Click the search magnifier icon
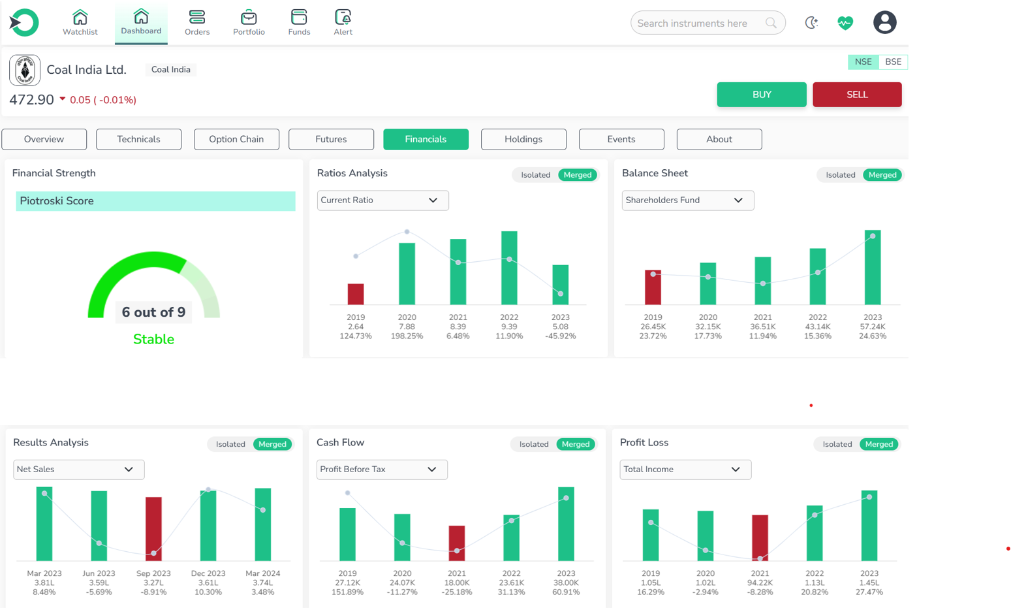This screenshot has width=1011, height=608. 771,23
